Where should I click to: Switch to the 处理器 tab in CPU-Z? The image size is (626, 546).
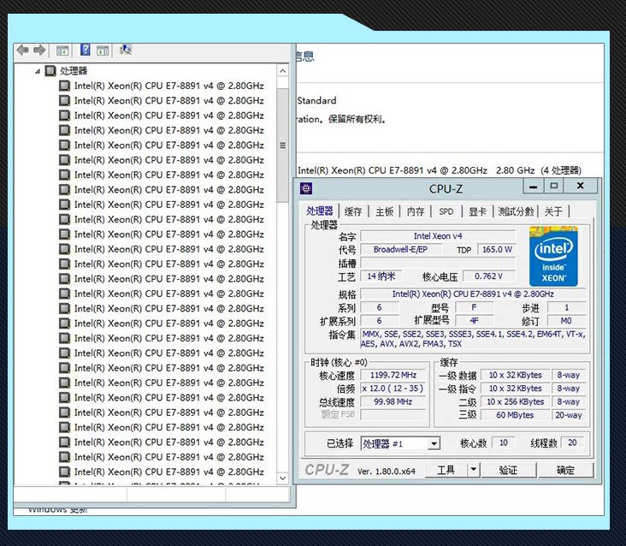coord(320,211)
